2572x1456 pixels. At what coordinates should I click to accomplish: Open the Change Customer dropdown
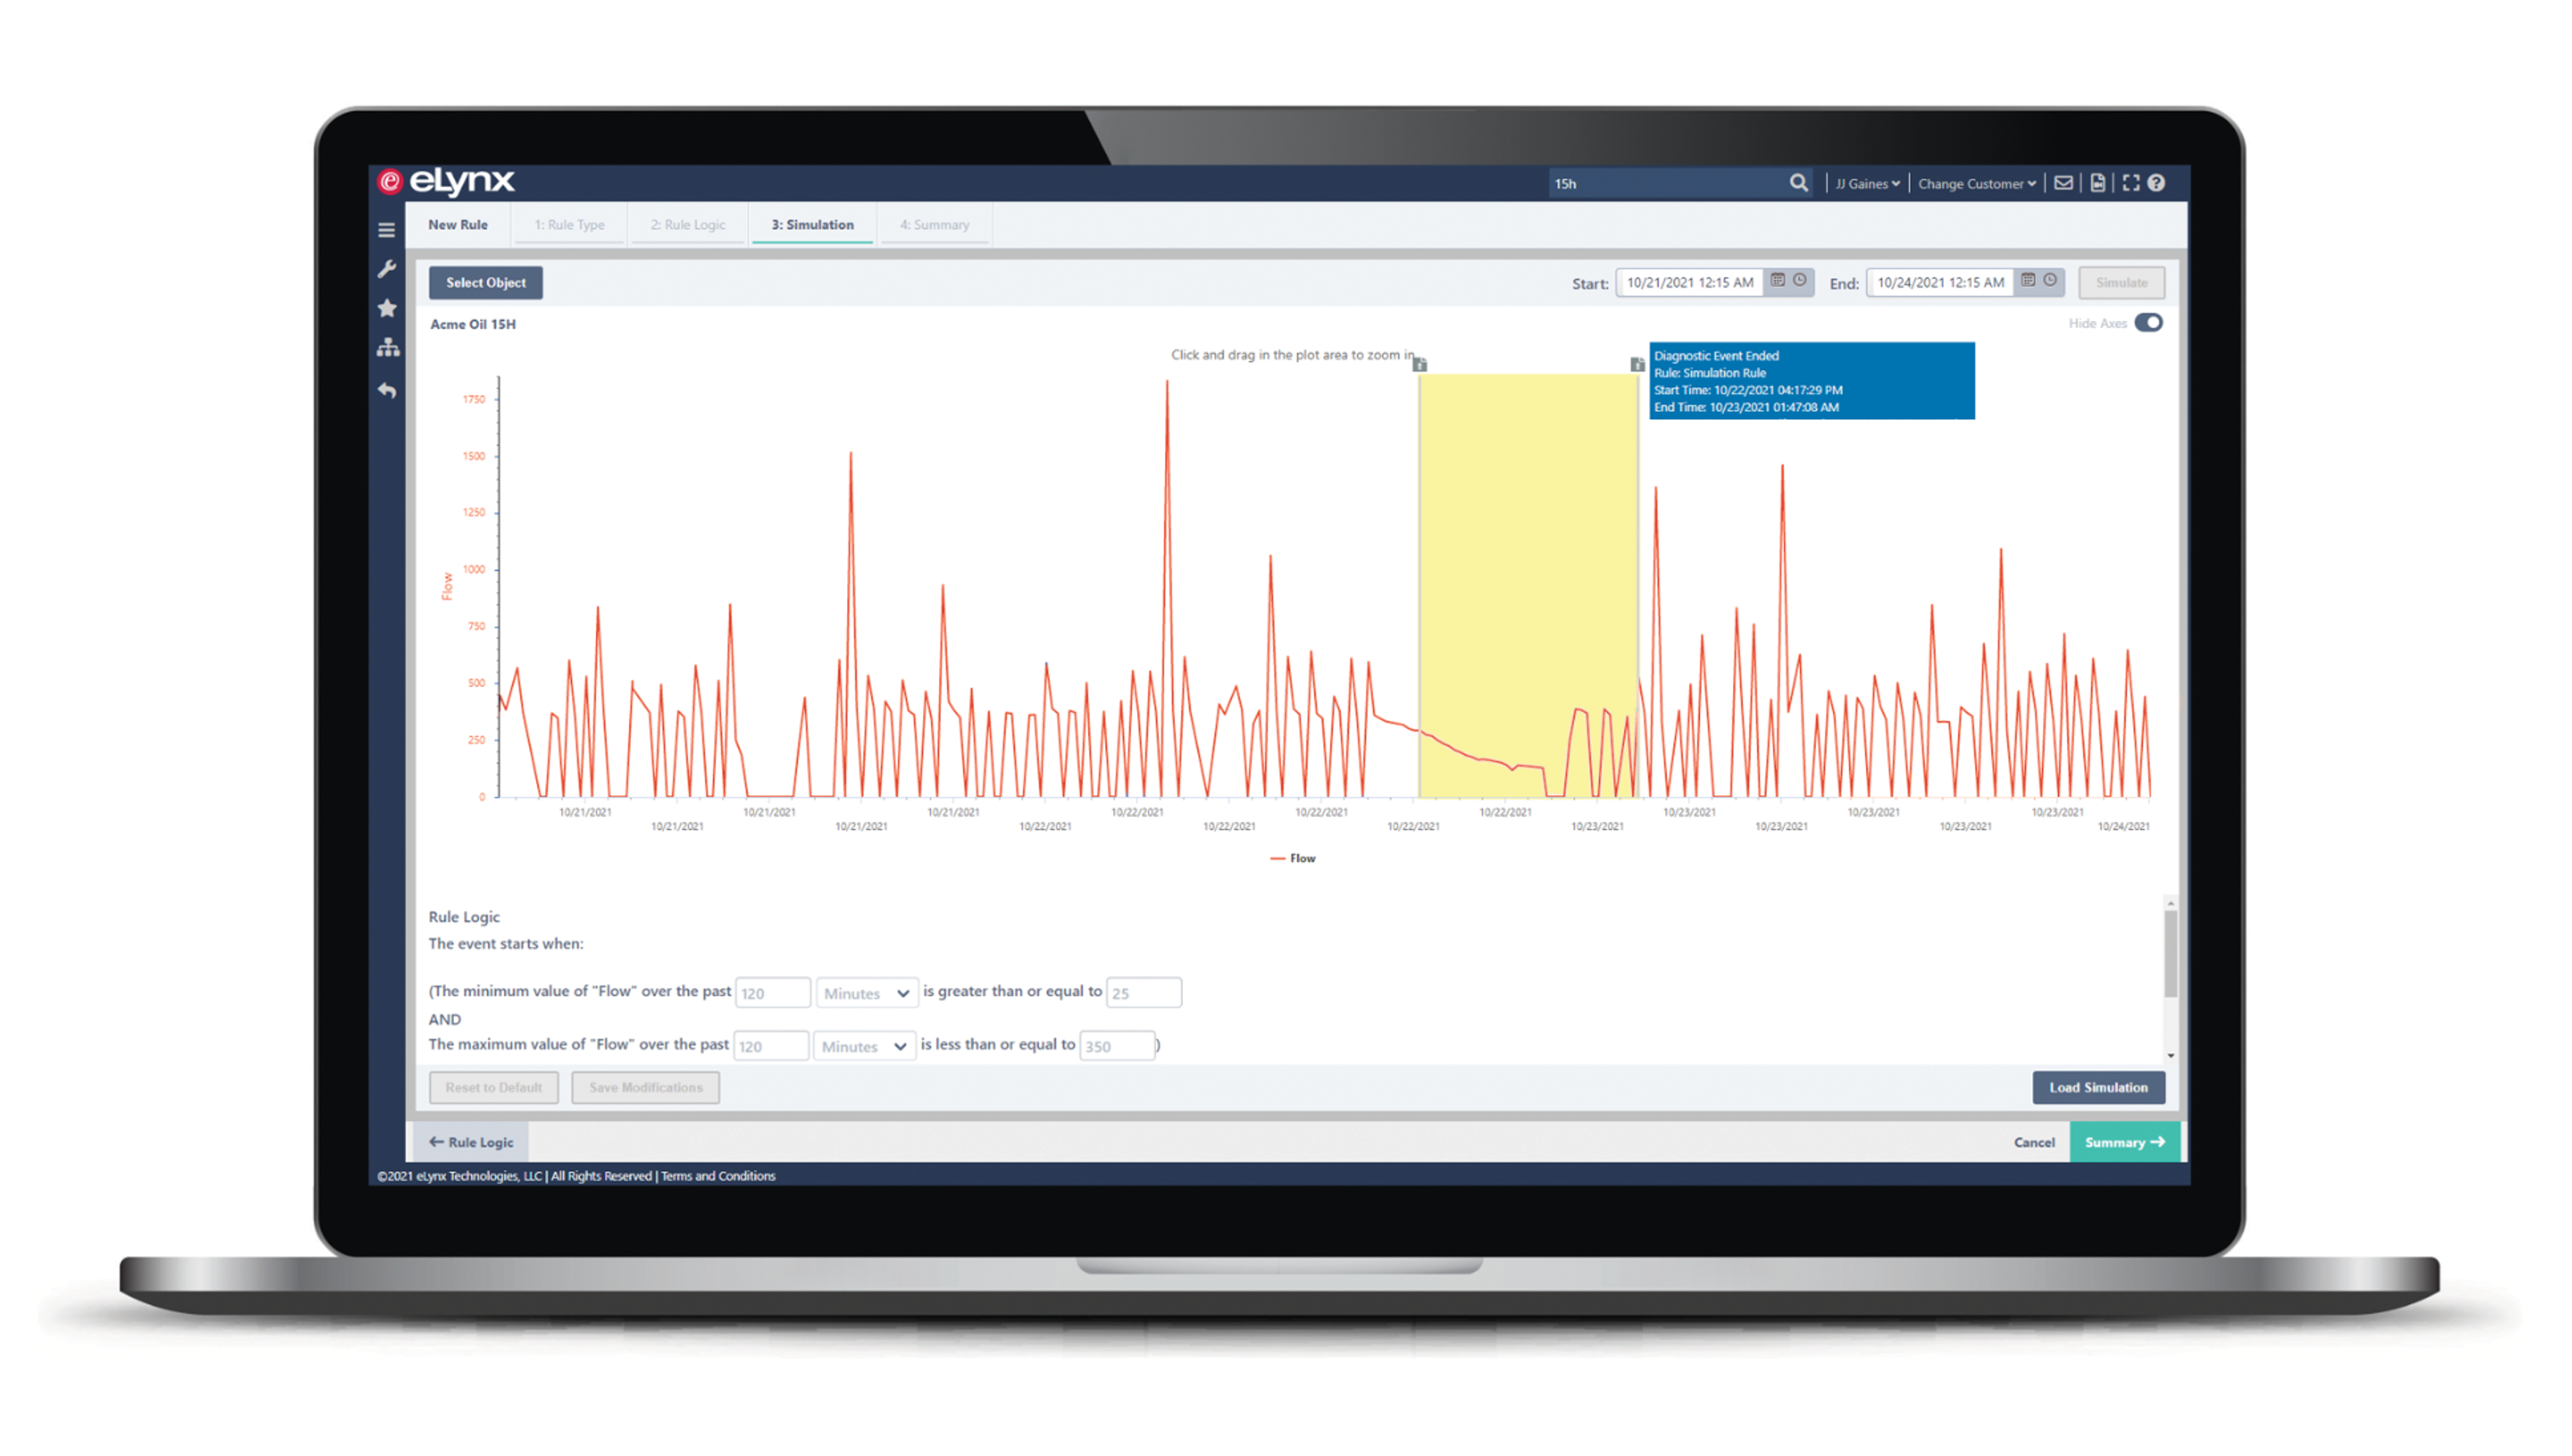point(1976,184)
